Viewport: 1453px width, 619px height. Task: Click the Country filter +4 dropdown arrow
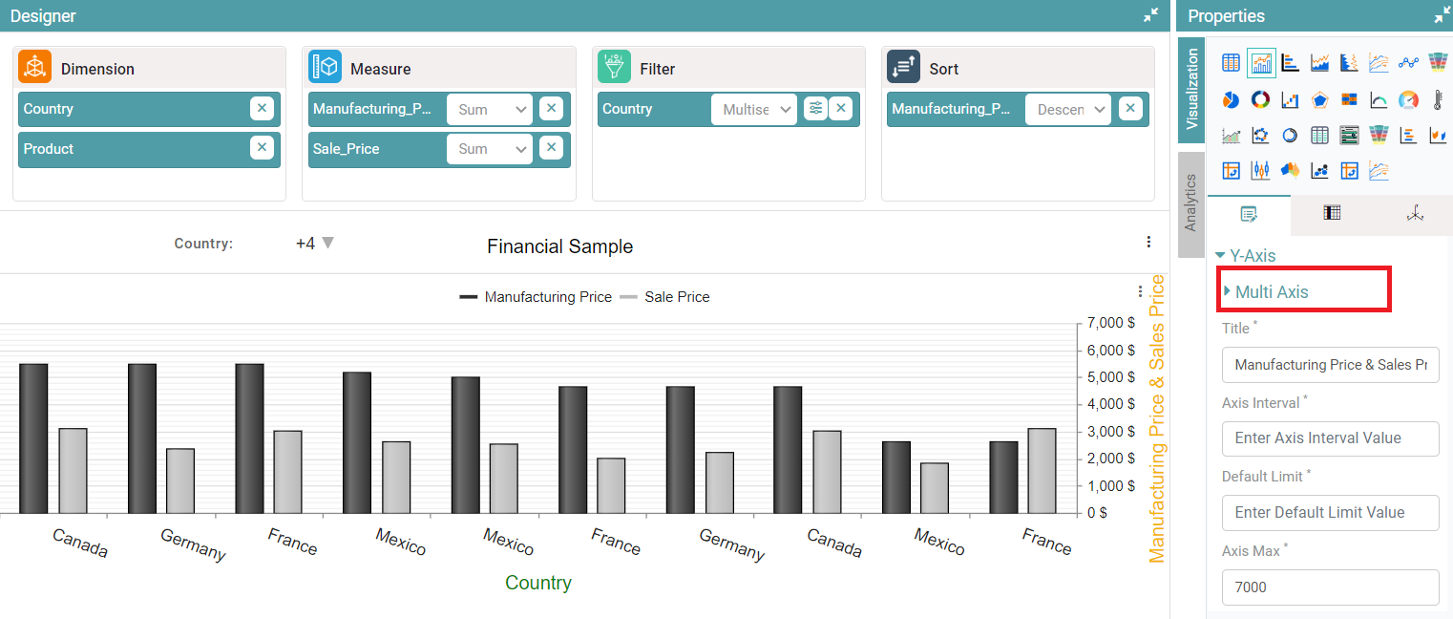tap(327, 243)
